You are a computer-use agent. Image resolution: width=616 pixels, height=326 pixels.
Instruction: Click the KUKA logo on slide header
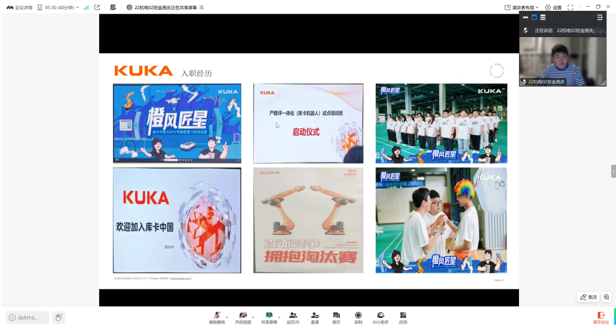144,71
